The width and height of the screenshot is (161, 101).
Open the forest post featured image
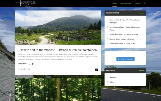pos(58,90)
